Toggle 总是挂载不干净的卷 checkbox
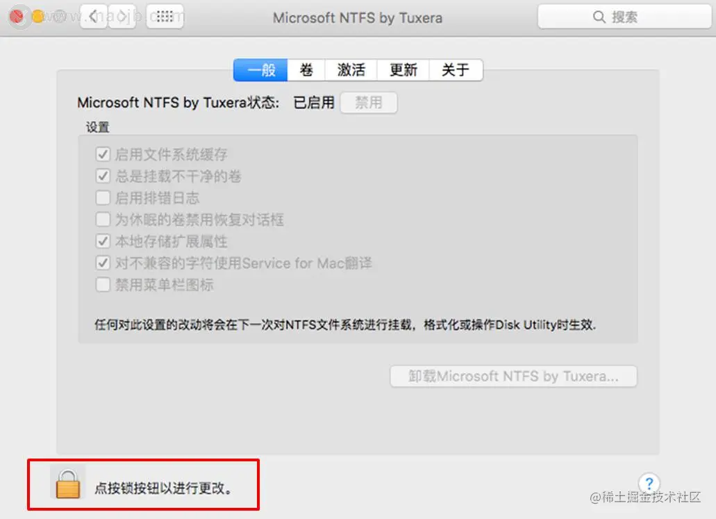 [103, 176]
